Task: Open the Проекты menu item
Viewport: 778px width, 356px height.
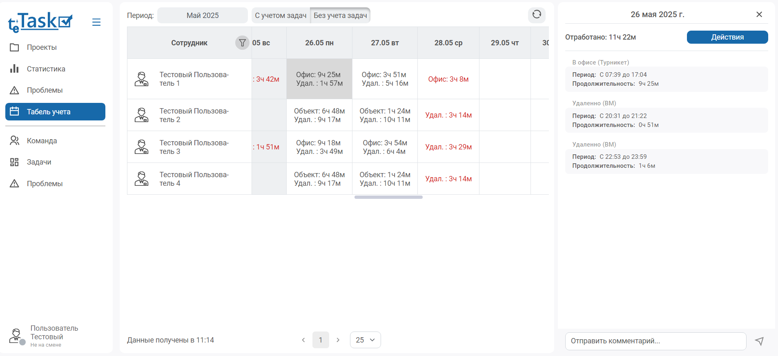Action: [x=42, y=47]
